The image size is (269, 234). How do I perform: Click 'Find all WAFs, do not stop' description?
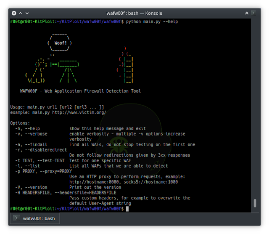132,144
